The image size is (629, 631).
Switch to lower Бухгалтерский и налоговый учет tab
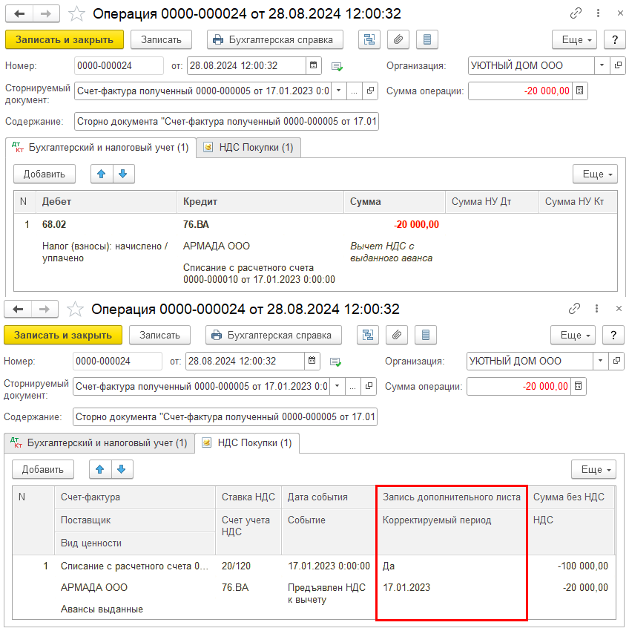pyautogui.click(x=99, y=442)
